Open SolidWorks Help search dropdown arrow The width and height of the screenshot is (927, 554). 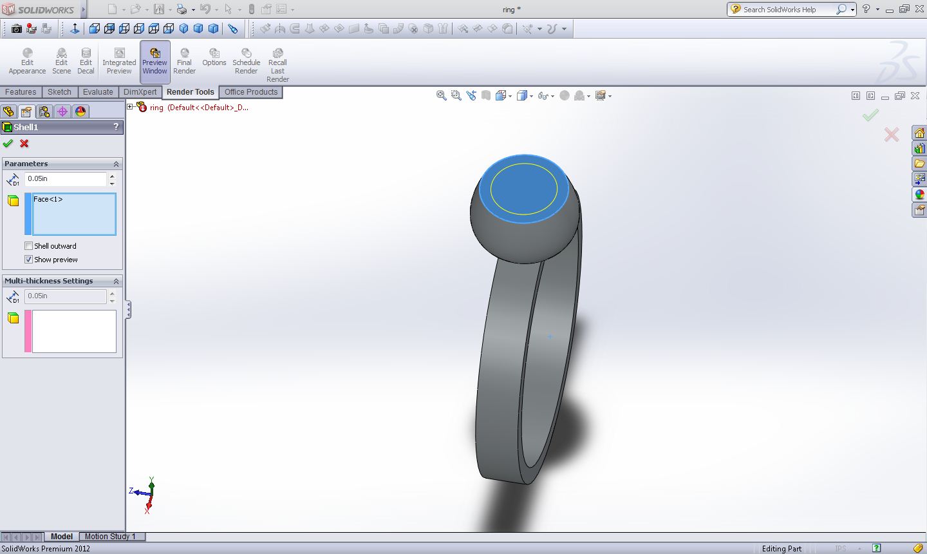click(x=852, y=10)
